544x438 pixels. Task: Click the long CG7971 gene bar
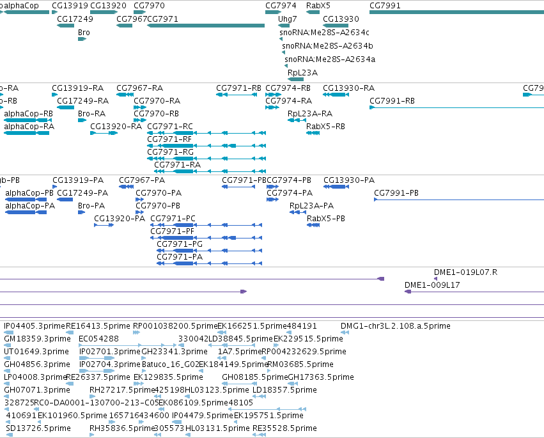tap(206, 26)
